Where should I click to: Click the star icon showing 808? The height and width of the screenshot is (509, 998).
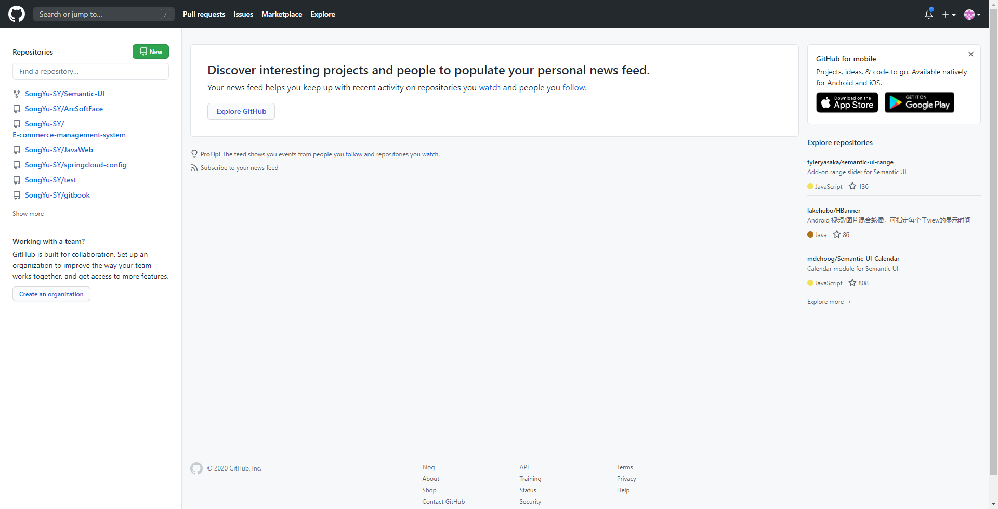(x=852, y=283)
